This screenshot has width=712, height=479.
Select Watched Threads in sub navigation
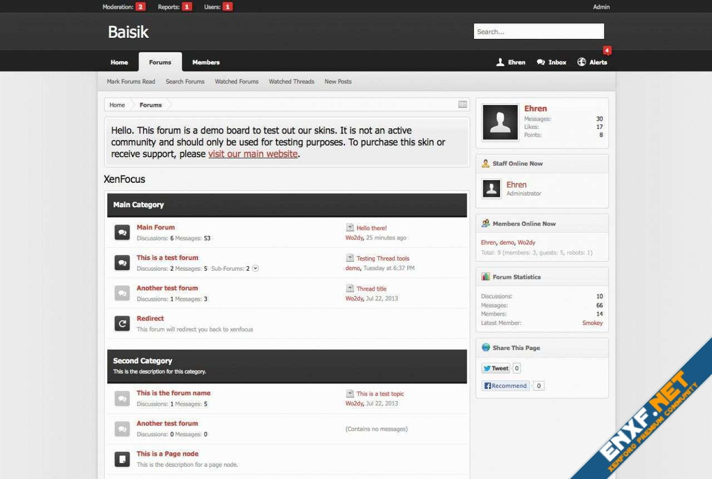coord(291,82)
